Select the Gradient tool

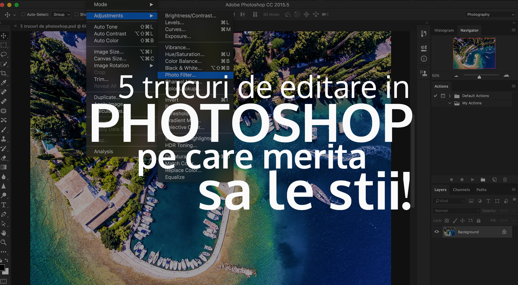coord(4,167)
